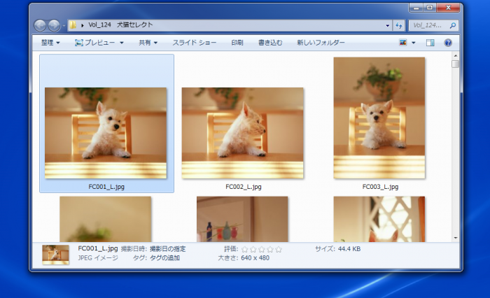
Task: Click the details pane preview thumbnail
Action: 55,255
